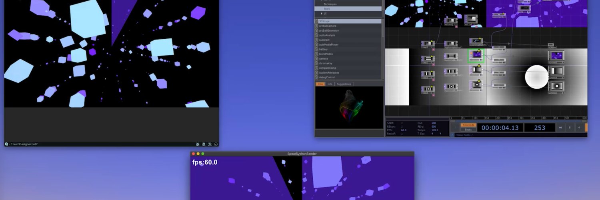Click the component icon beside chromaKey
The height and width of the screenshot is (200, 600).
tap(317, 63)
